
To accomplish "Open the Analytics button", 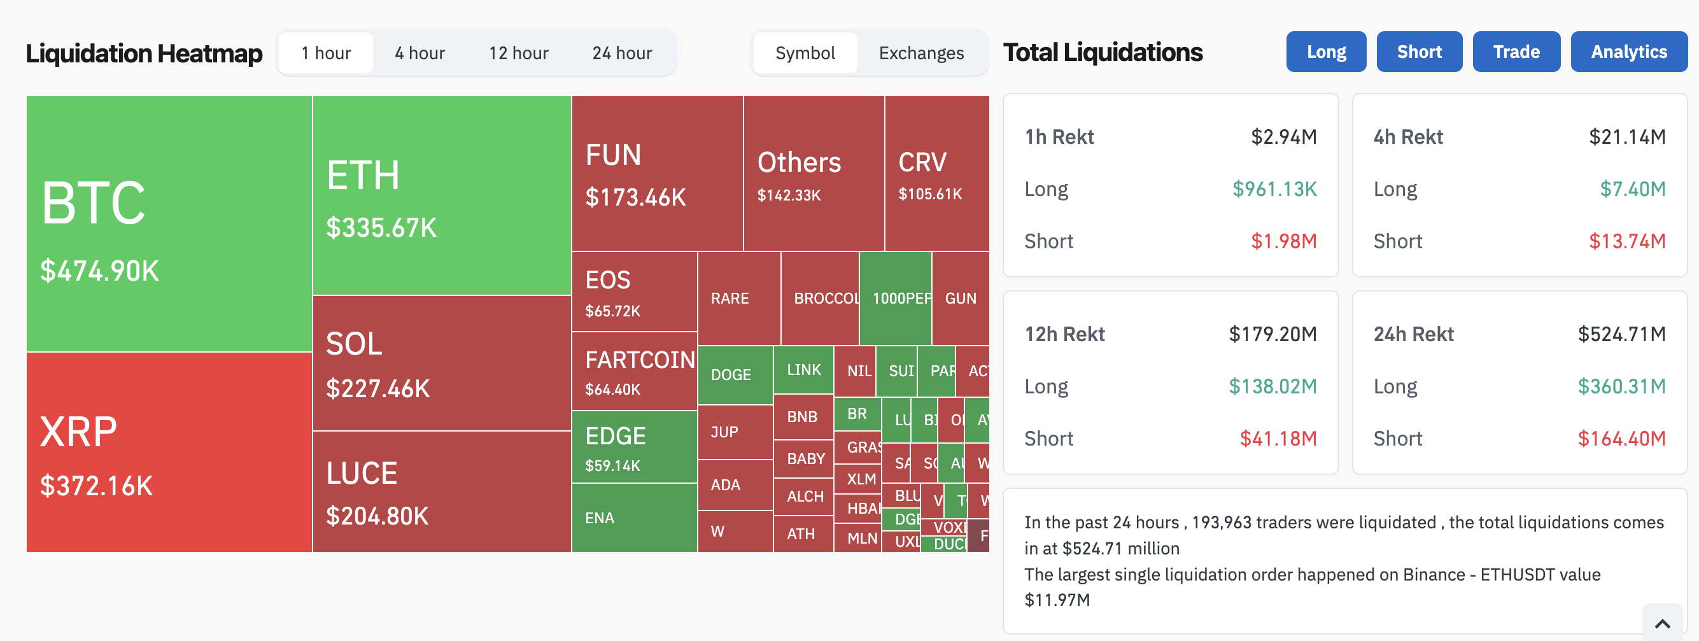I will [x=1628, y=52].
